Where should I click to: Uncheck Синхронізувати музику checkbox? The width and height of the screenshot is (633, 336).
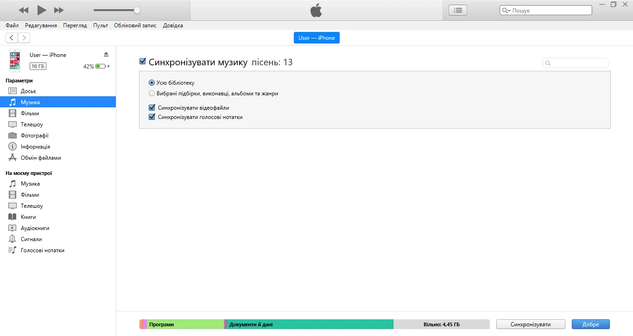pyautogui.click(x=143, y=62)
